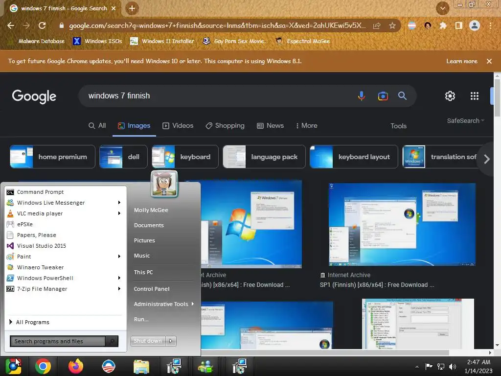501x376 pixels.
Task: Select the home premium suggestion chip
Action: pos(52,157)
